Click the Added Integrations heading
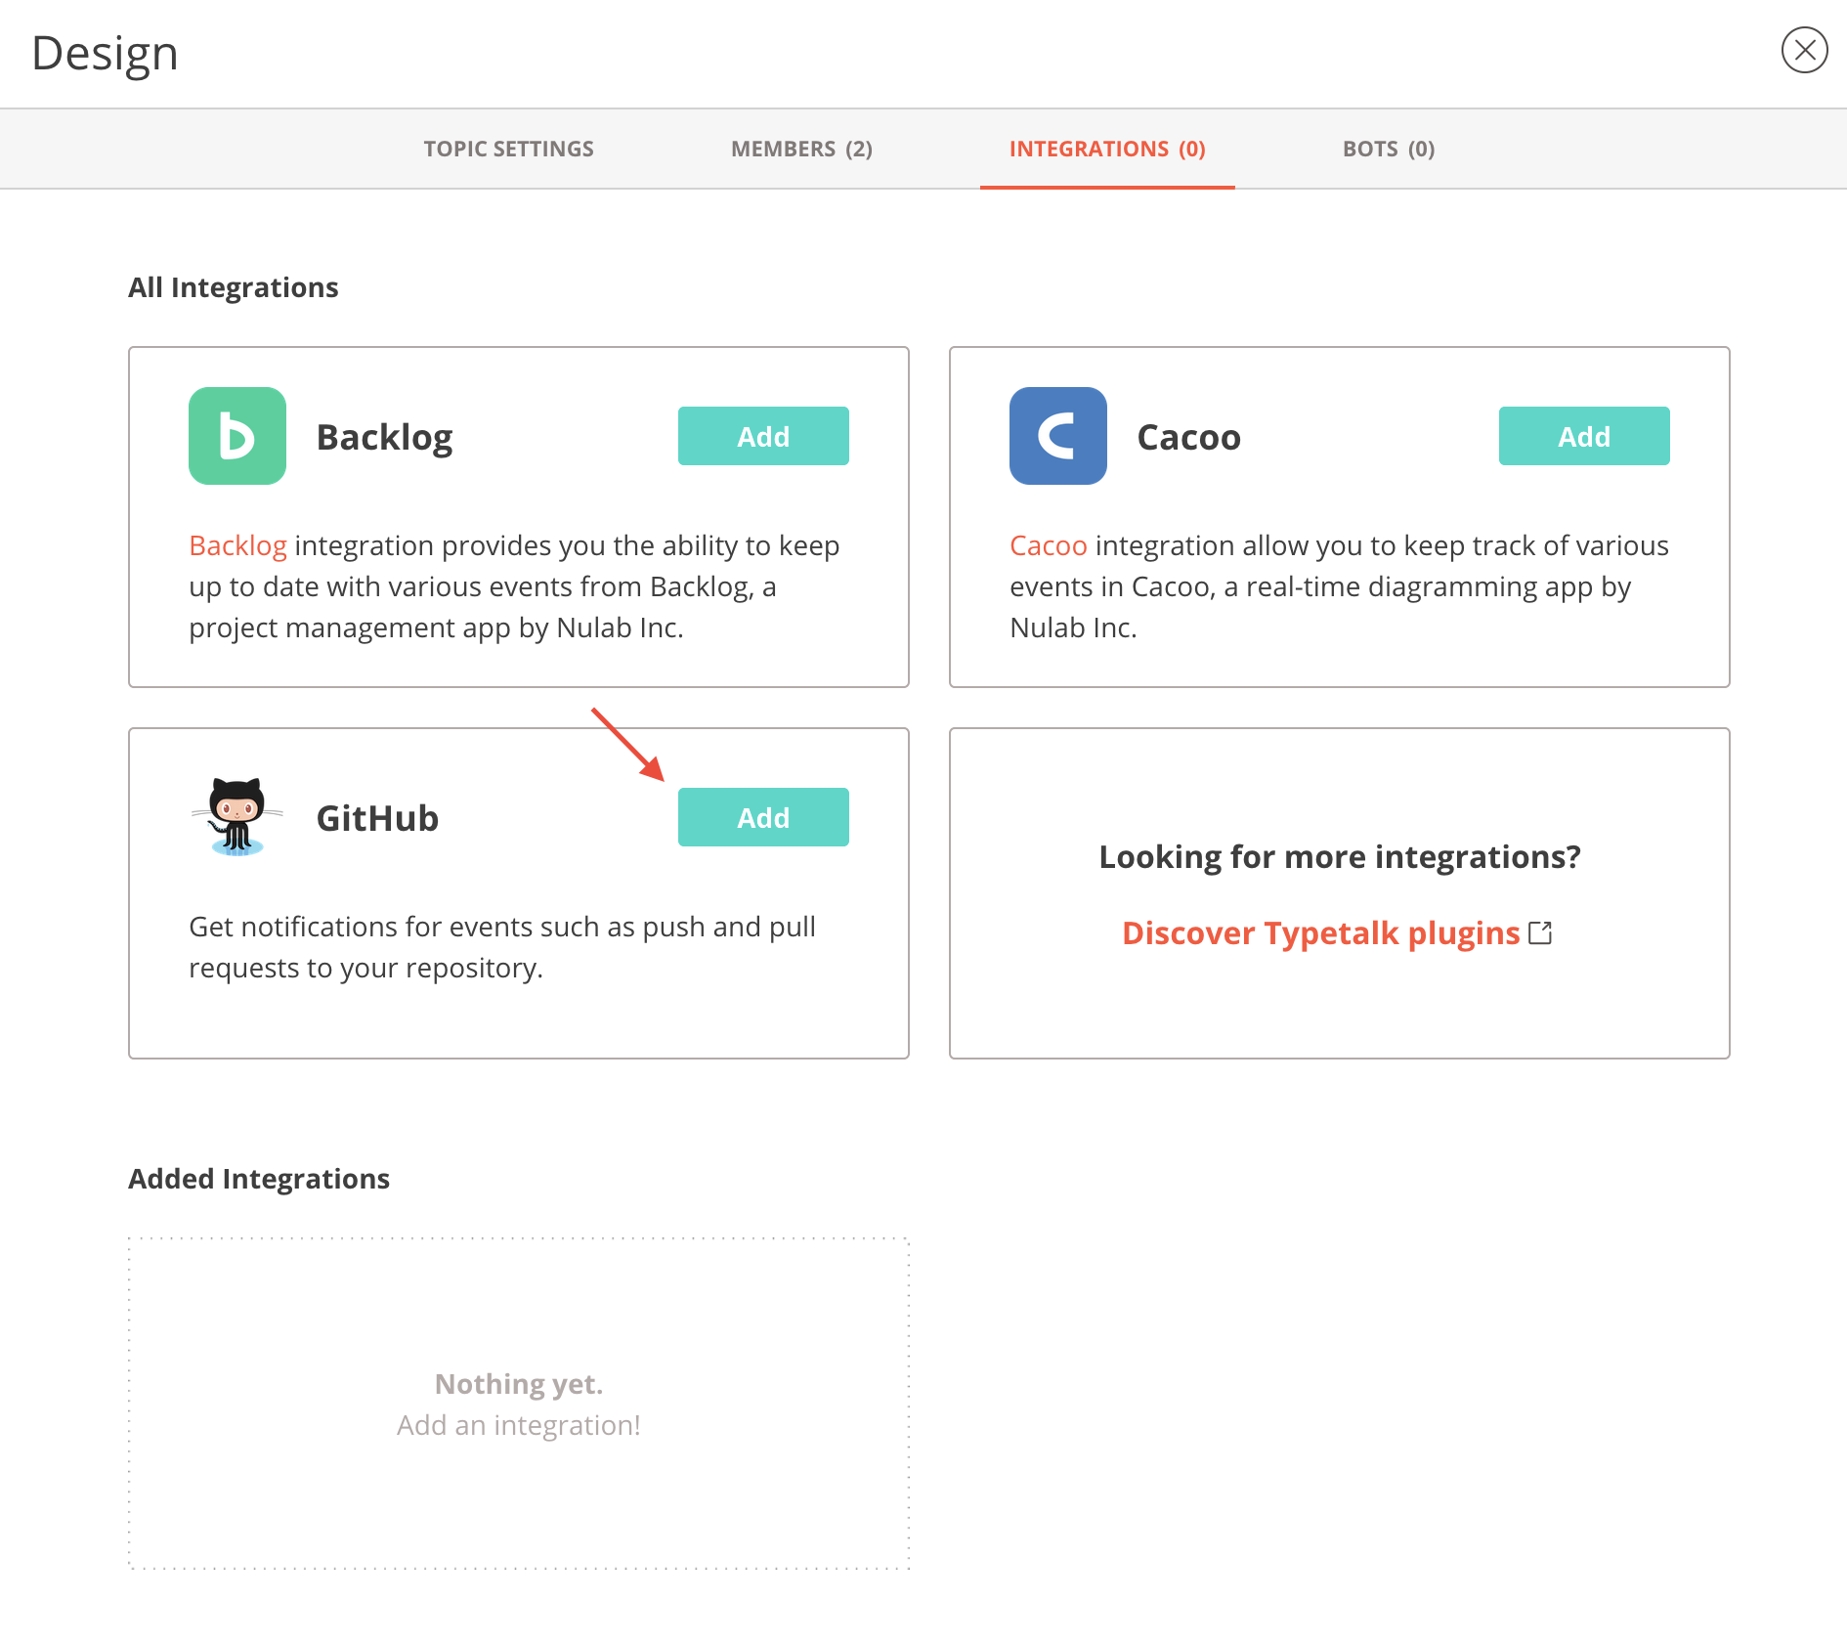This screenshot has width=1847, height=1644. click(x=259, y=1179)
